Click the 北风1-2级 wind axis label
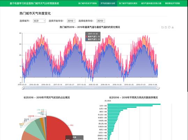This screenshot has height=140, width=188. [103, 106]
